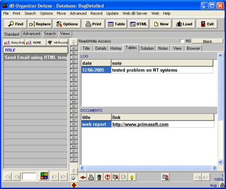Screen dimensions: 226x189
Task: Open the Browser record tab
Action: point(193,48)
